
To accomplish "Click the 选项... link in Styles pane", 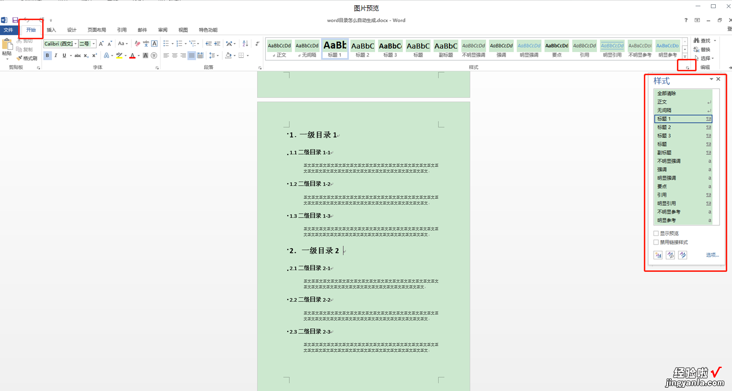I will (x=712, y=255).
